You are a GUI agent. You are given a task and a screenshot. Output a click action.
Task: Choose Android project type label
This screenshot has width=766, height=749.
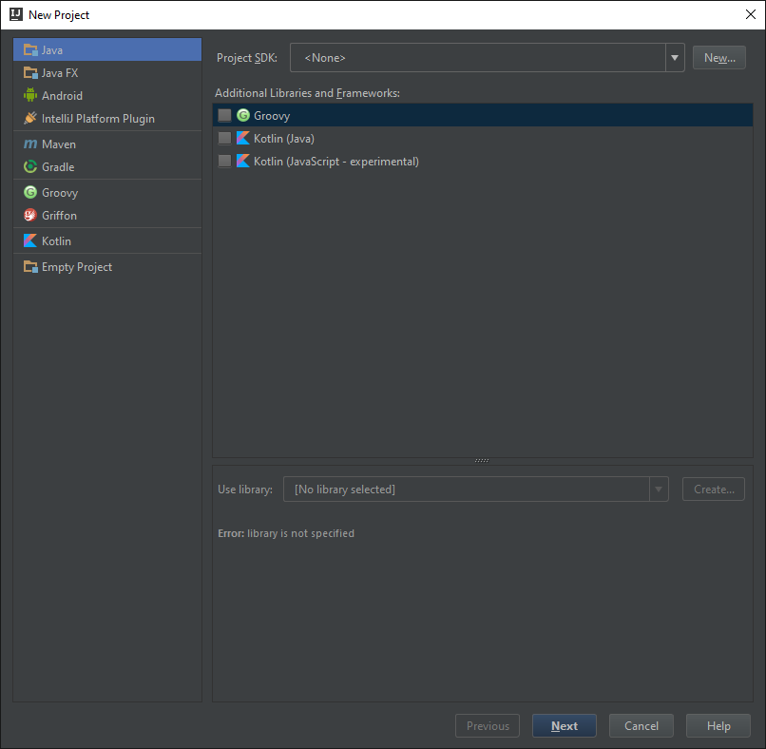pyautogui.click(x=62, y=96)
